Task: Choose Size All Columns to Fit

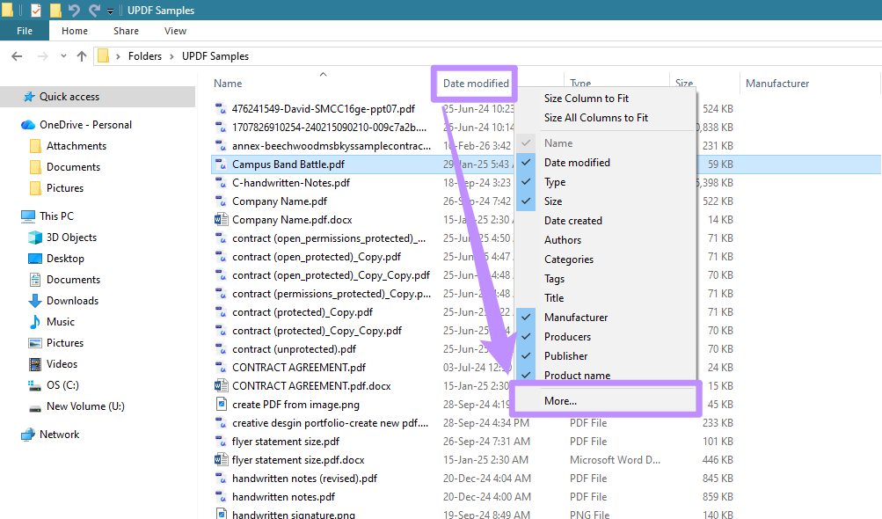Action: pos(595,118)
